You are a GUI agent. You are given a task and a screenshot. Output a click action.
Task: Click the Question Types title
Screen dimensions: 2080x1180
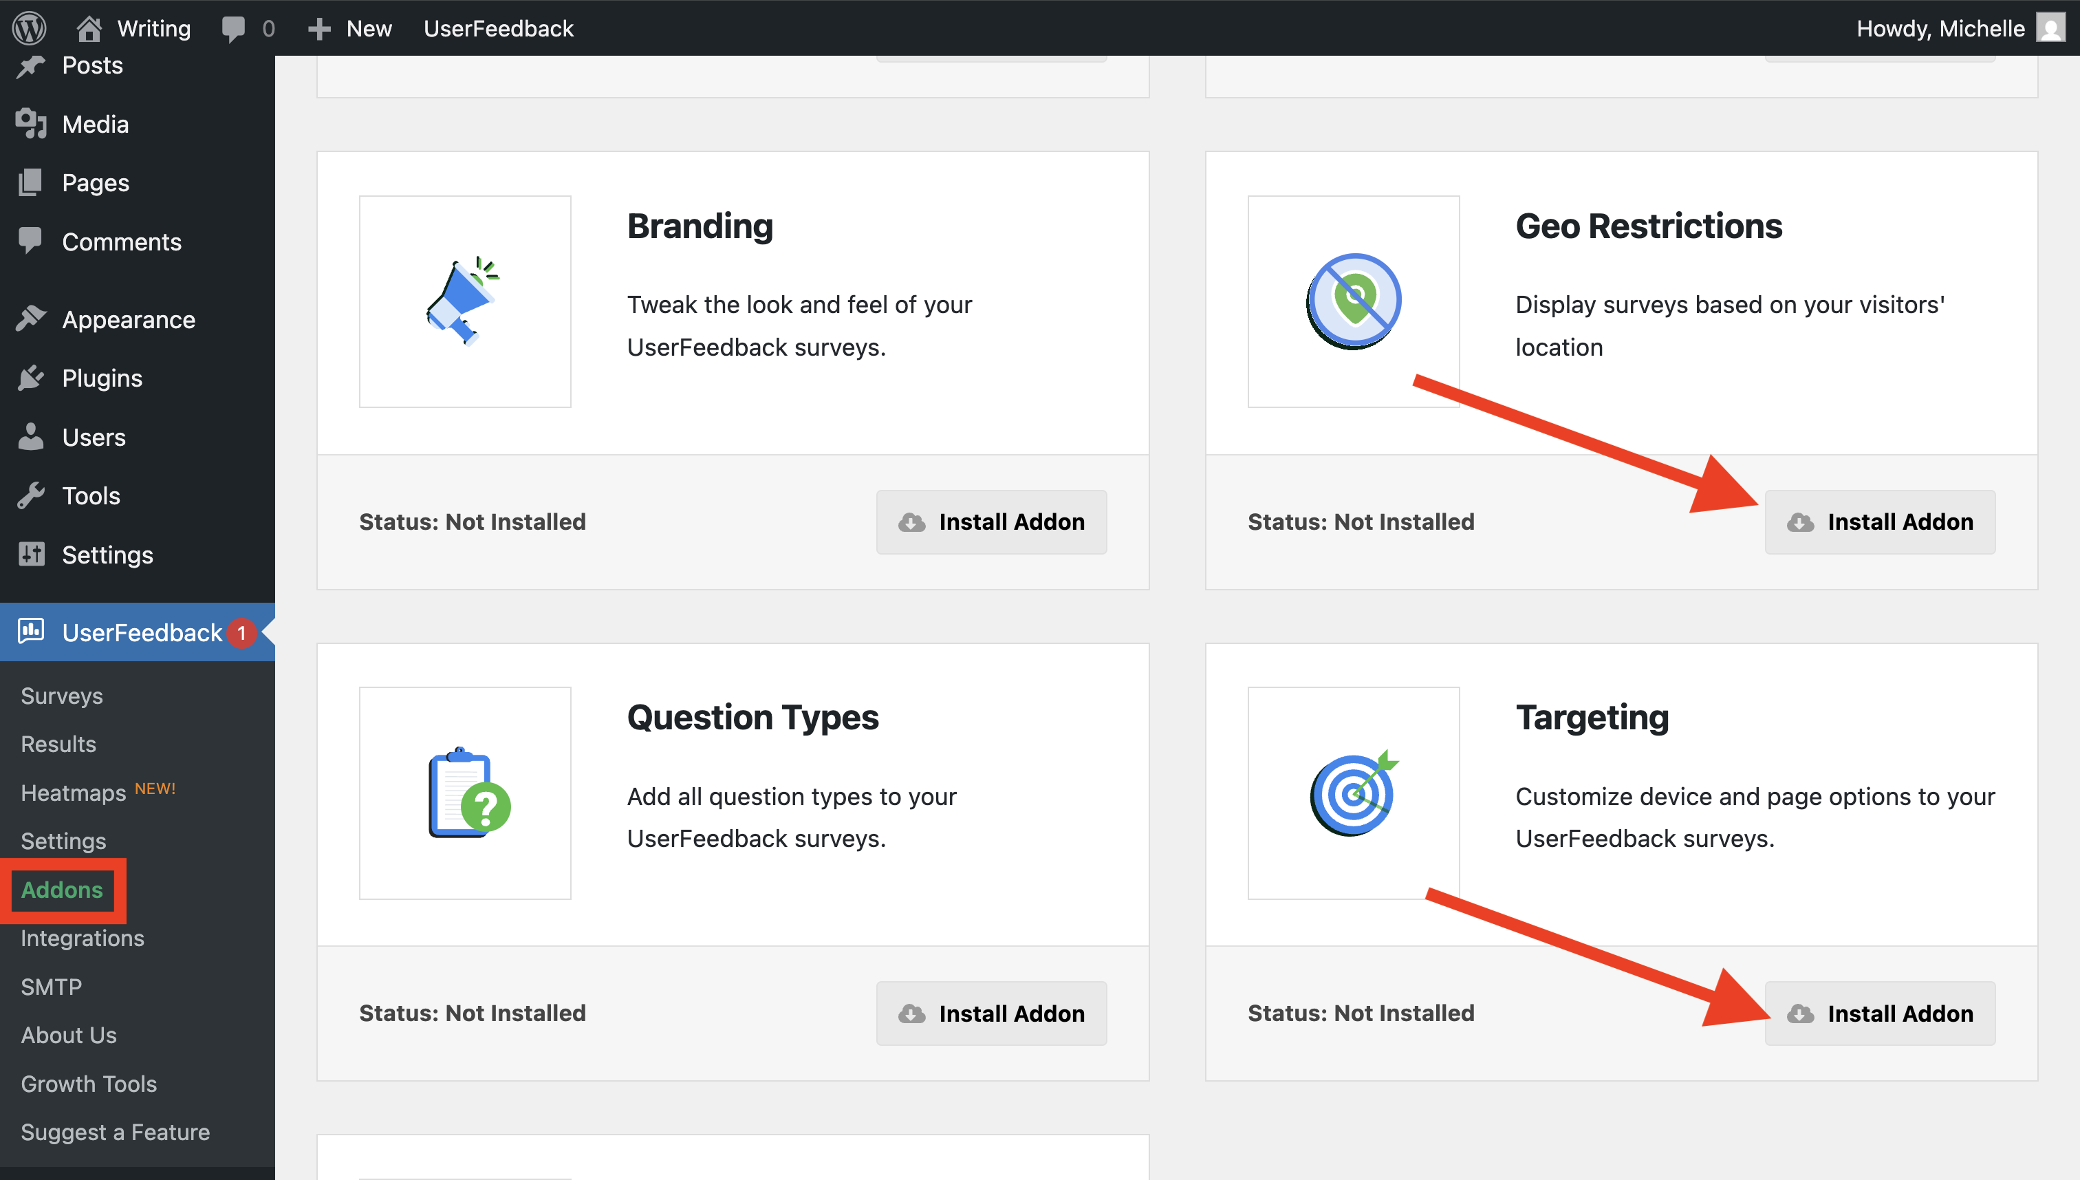752,718
